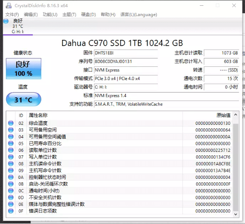The width and height of the screenshot is (245, 224).
Task: Click the 接口 field NVM Express
Action: pos(126,70)
